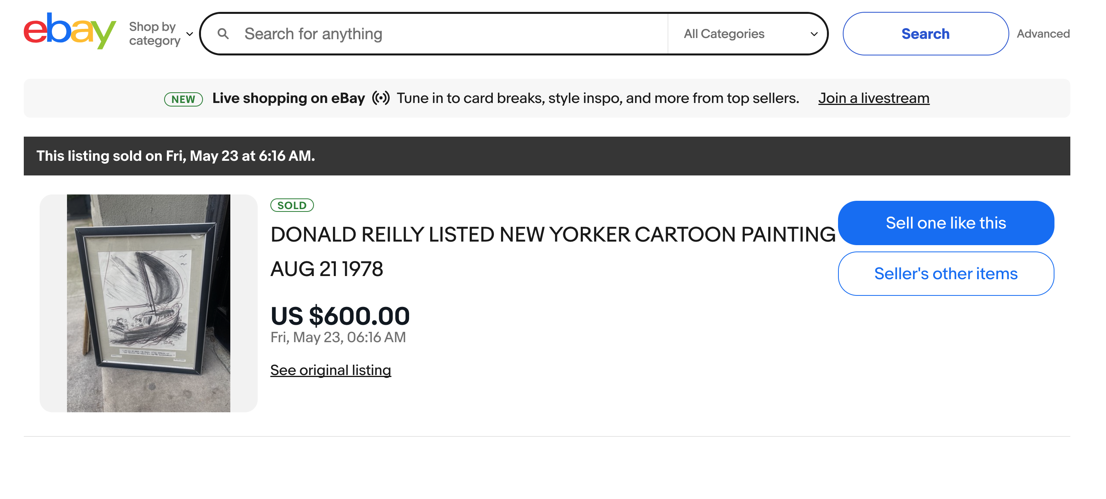This screenshot has width=1106, height=499.
Task: Open the Advanced search link
Action: click(x=1043, y=34)
